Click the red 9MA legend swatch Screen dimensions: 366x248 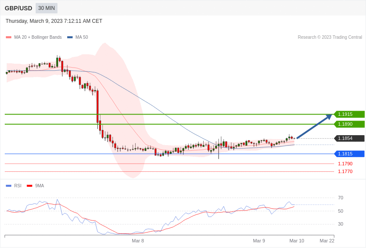[29, 186]
